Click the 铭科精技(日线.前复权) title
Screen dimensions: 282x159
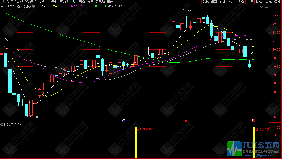(16, 6)
